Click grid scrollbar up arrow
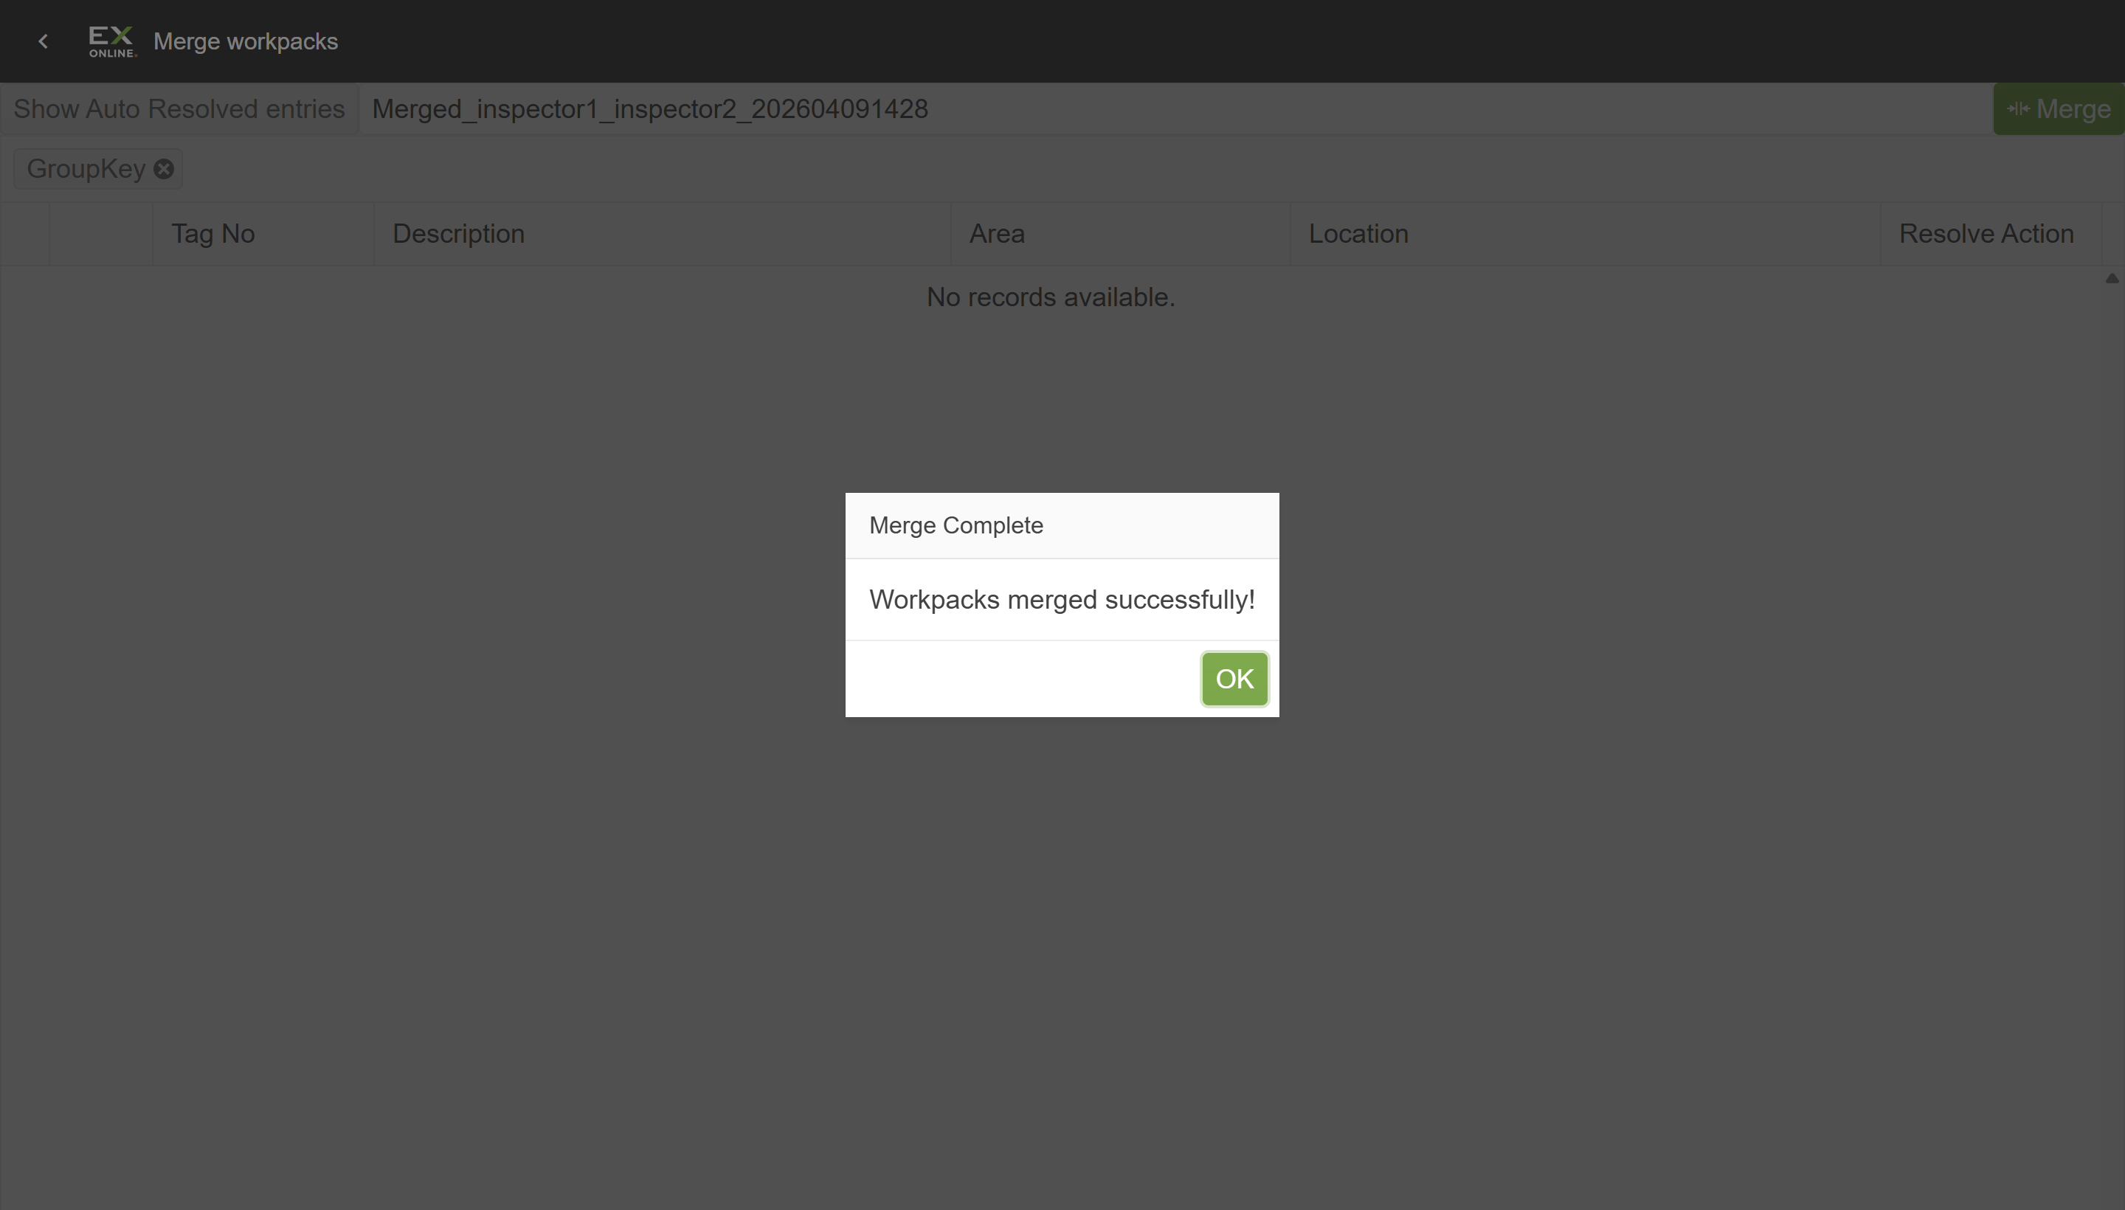Screen dimensions: 2125x1210 pyautogui.click(x=2112, y=278)
